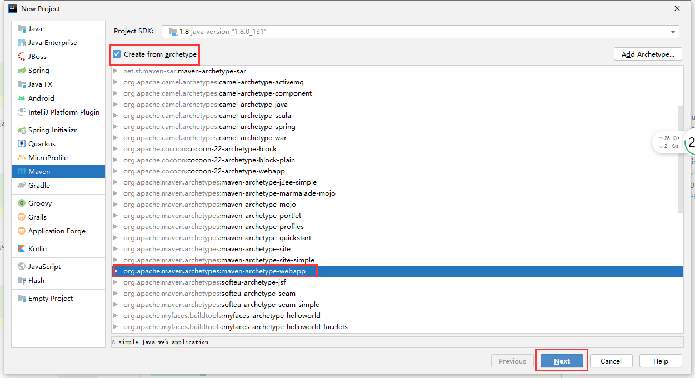Select camel-archetype-scala row
Screen dimensions: 695x378
(x=397, y=116)
